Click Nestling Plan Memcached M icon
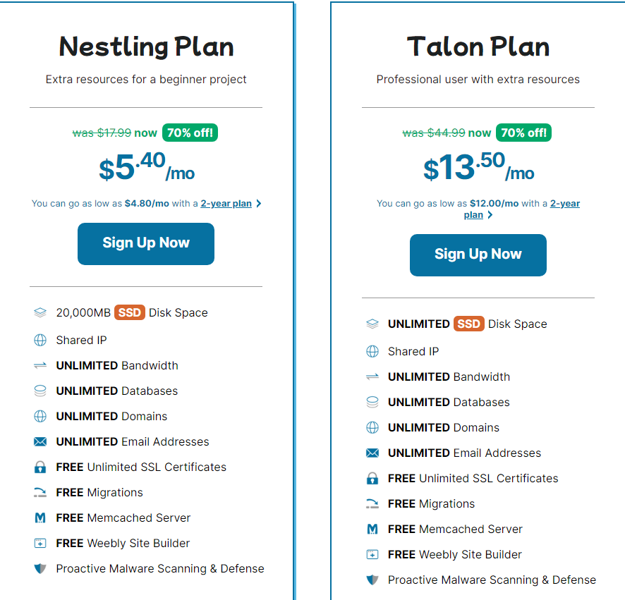 click(40, 518)
